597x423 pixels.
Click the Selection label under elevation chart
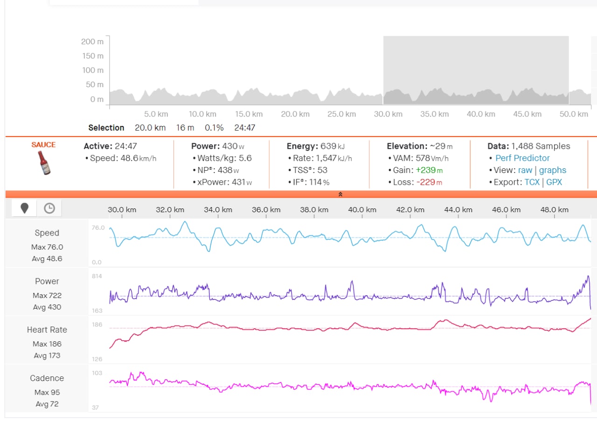click(106, 128)
